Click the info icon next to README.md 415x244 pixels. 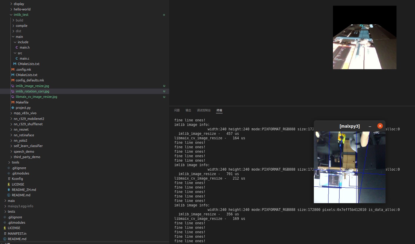pos(9,195)
